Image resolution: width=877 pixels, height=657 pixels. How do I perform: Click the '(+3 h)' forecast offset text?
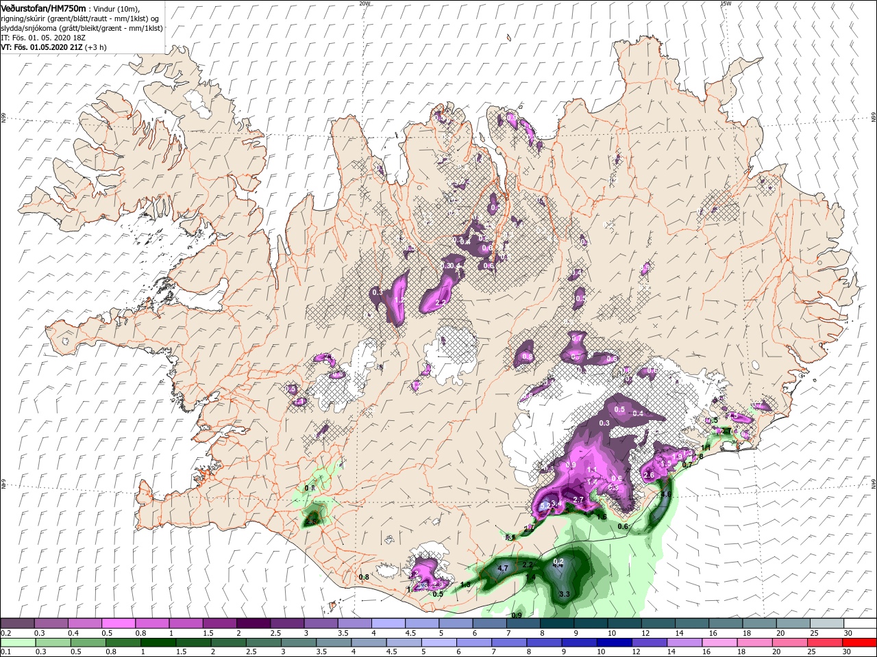point(96,47)
